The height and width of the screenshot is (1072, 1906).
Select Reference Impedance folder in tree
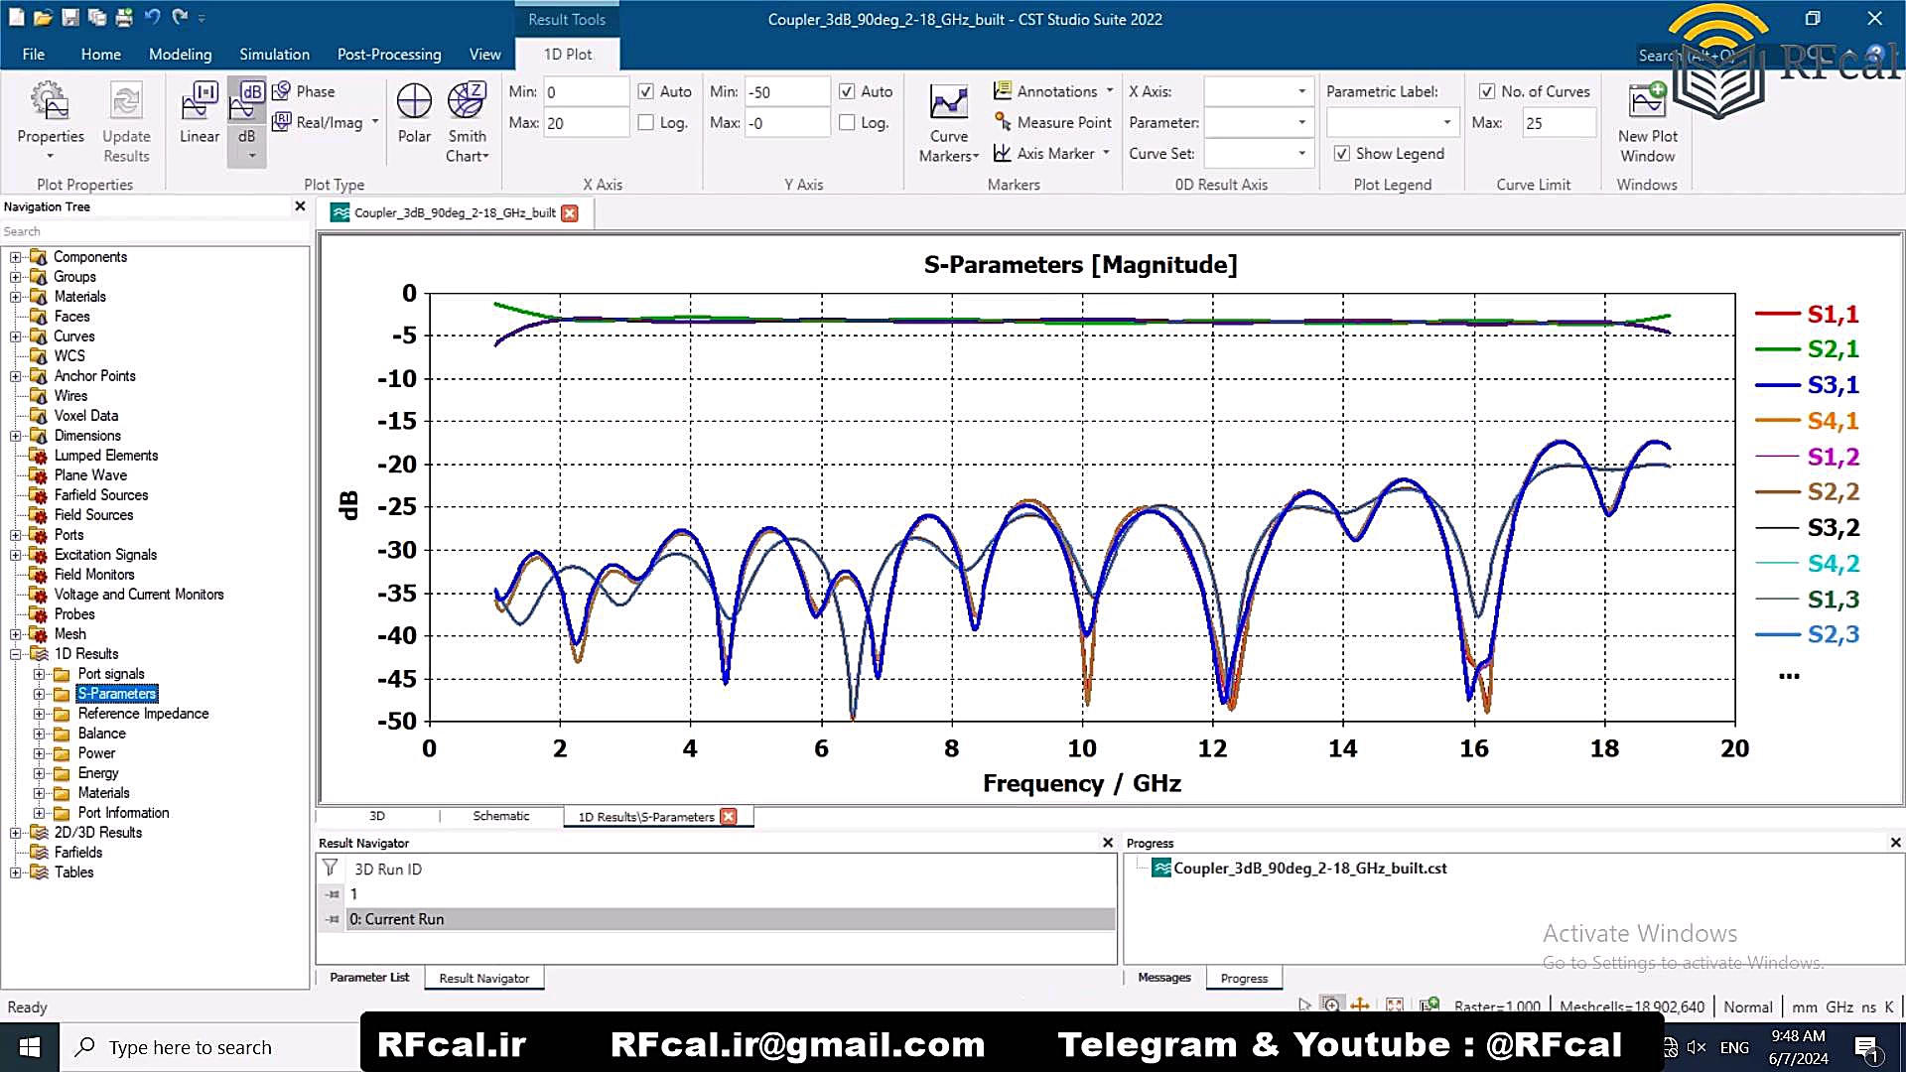pos(143,714)
